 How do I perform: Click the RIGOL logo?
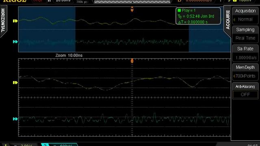(x=15, y=1)
